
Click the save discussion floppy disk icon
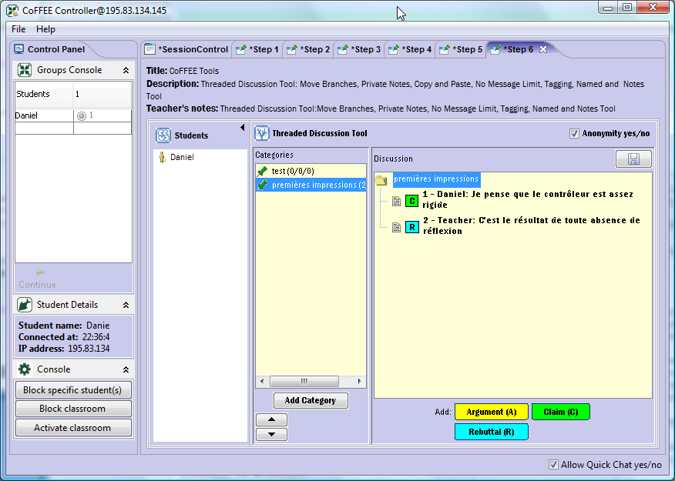coord(633,159)
